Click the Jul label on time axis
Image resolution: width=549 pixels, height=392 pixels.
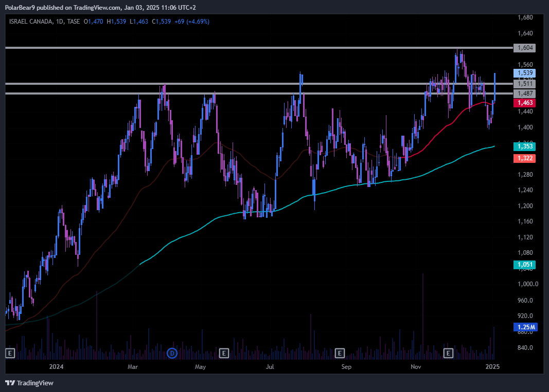pyautogui.click(x=270, y=367)
